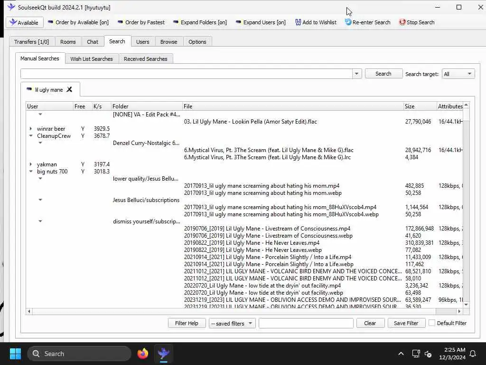Expand the yakman user row
The width and height of the screenshot is (486, 365).
31,164
